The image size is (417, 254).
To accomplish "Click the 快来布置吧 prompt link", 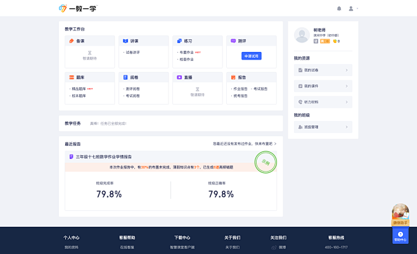I will click(x=245, y=144).
